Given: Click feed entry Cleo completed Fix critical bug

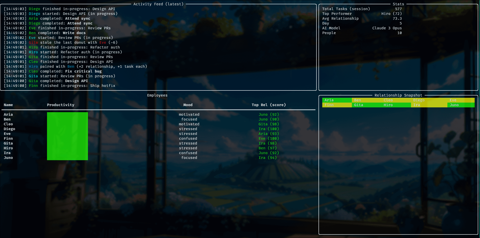Looking at the screenshot, I should point(53,71).
